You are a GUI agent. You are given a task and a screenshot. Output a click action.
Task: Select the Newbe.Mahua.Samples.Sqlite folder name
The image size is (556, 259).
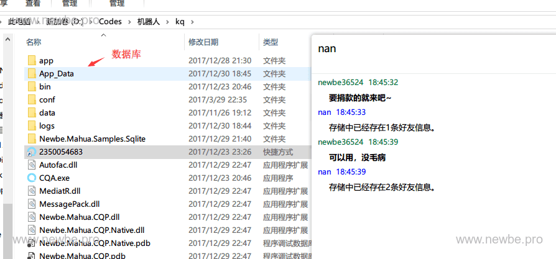(93, 139)
